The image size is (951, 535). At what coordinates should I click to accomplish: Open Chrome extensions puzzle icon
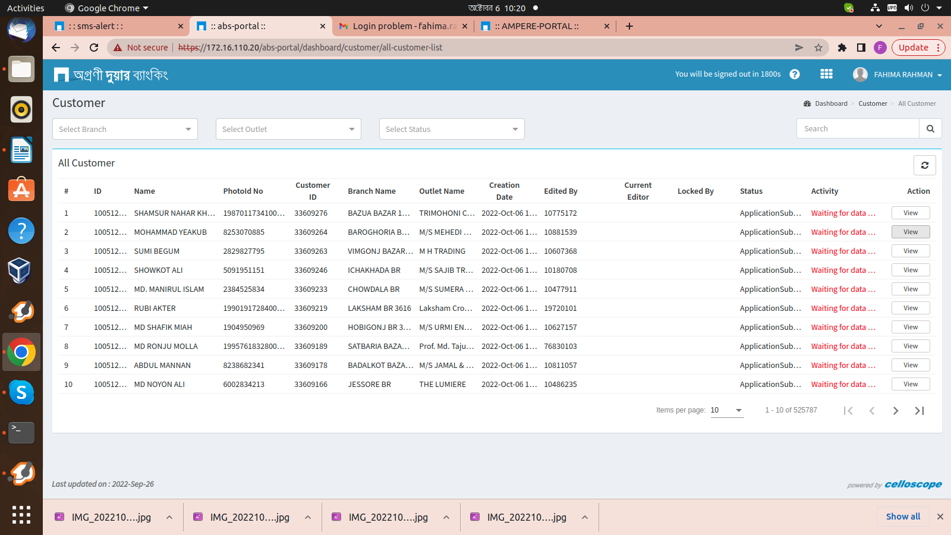click(x=842, y=48)
